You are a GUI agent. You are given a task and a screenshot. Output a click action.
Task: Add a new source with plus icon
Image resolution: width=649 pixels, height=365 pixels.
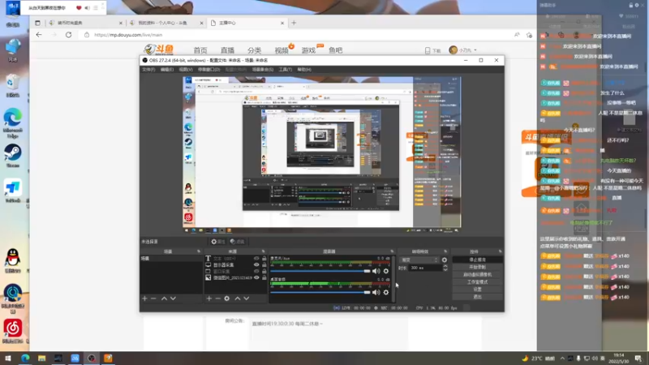(x=209, y=298)
